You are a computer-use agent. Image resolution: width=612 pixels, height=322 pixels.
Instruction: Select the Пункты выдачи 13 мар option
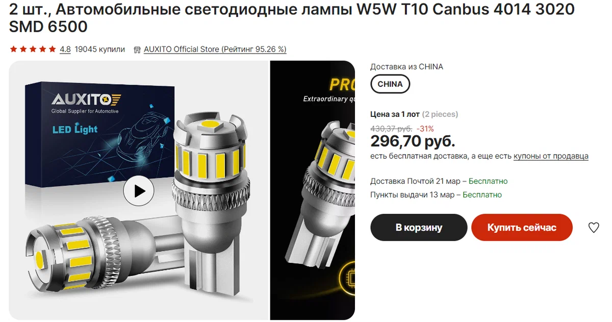436,194
